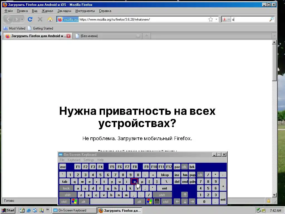Click the down arrow key on on-screen keyboard

click(x=185, y=202)
